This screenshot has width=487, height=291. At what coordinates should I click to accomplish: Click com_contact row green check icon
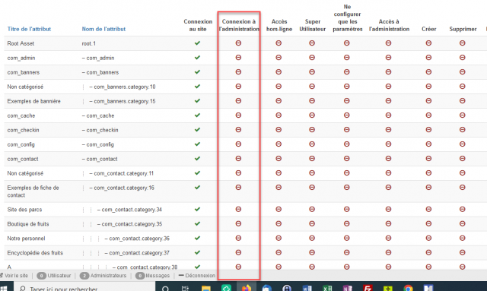(x=197, y=159)
